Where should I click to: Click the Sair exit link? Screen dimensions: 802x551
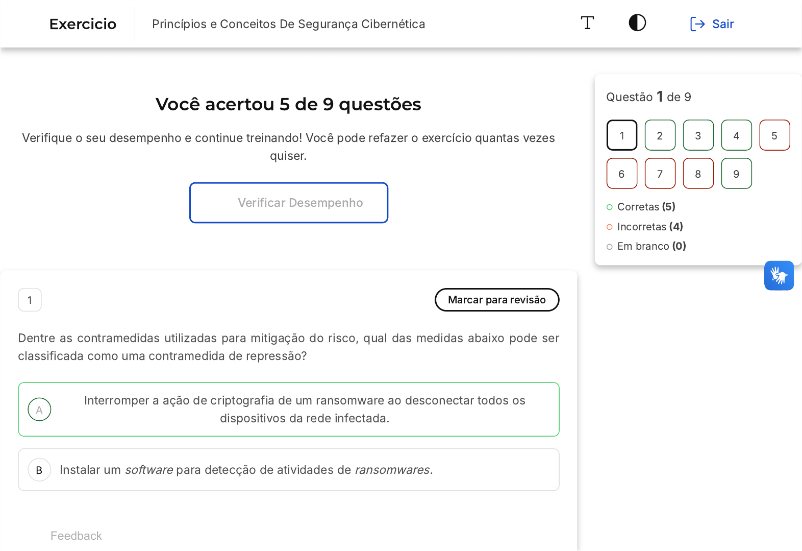(712, 24)
